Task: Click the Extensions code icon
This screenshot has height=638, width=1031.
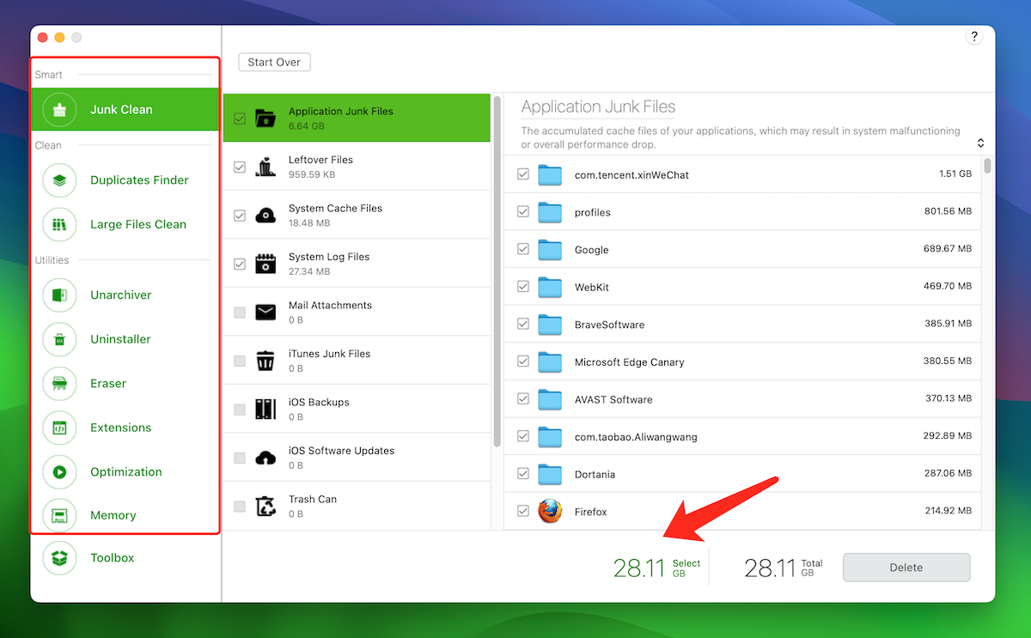Action: coord(59,428)
